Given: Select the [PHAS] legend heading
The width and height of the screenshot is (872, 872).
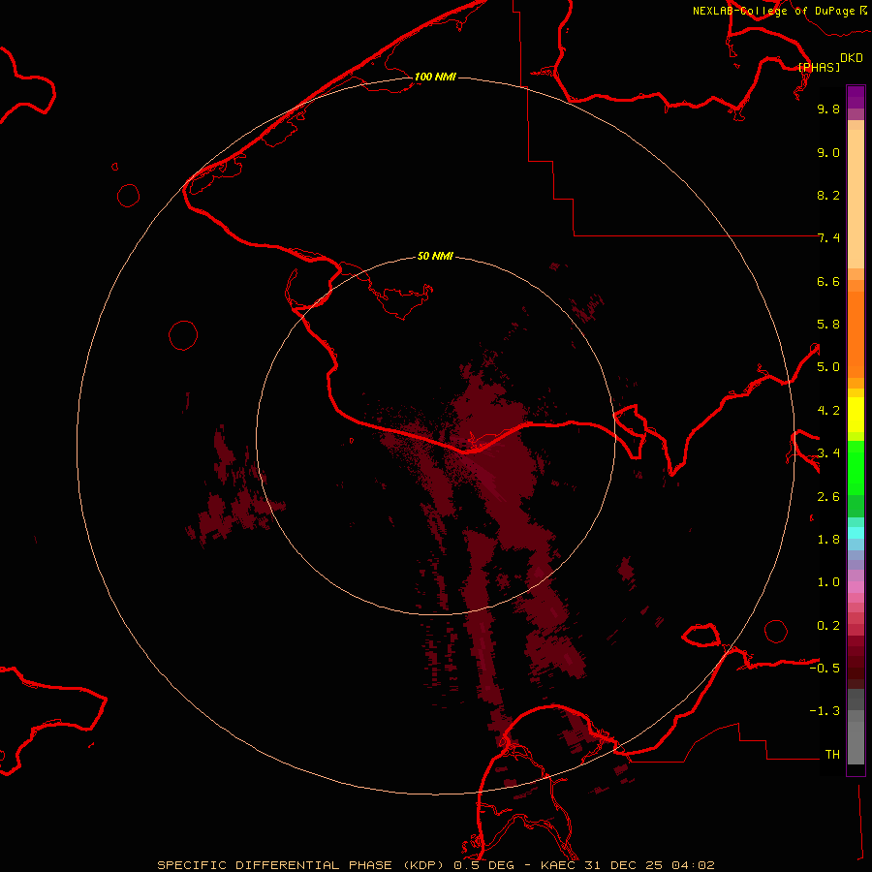Looking at the screenshot, I should 819,67.
